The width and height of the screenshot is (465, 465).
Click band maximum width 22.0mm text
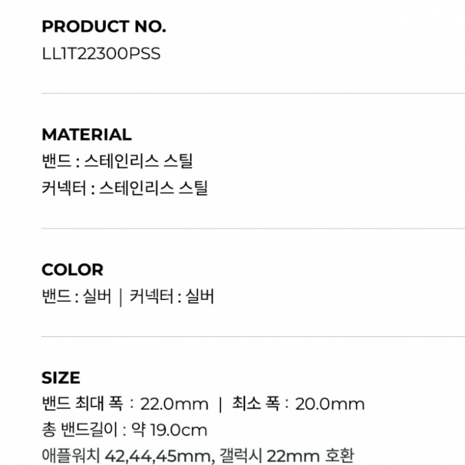[124, 403]
